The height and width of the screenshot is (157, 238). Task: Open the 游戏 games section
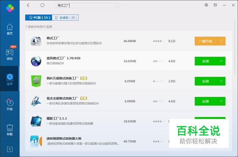(10, 55)
